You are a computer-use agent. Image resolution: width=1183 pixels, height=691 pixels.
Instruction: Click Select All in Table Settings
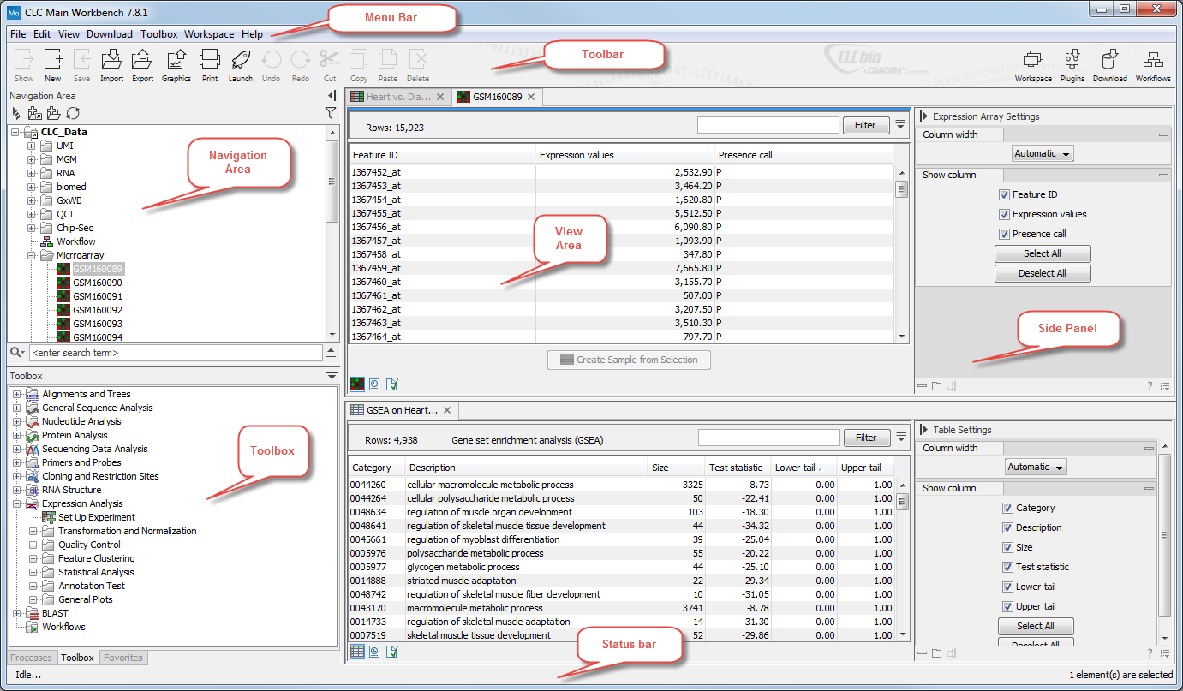point(1036,626)
